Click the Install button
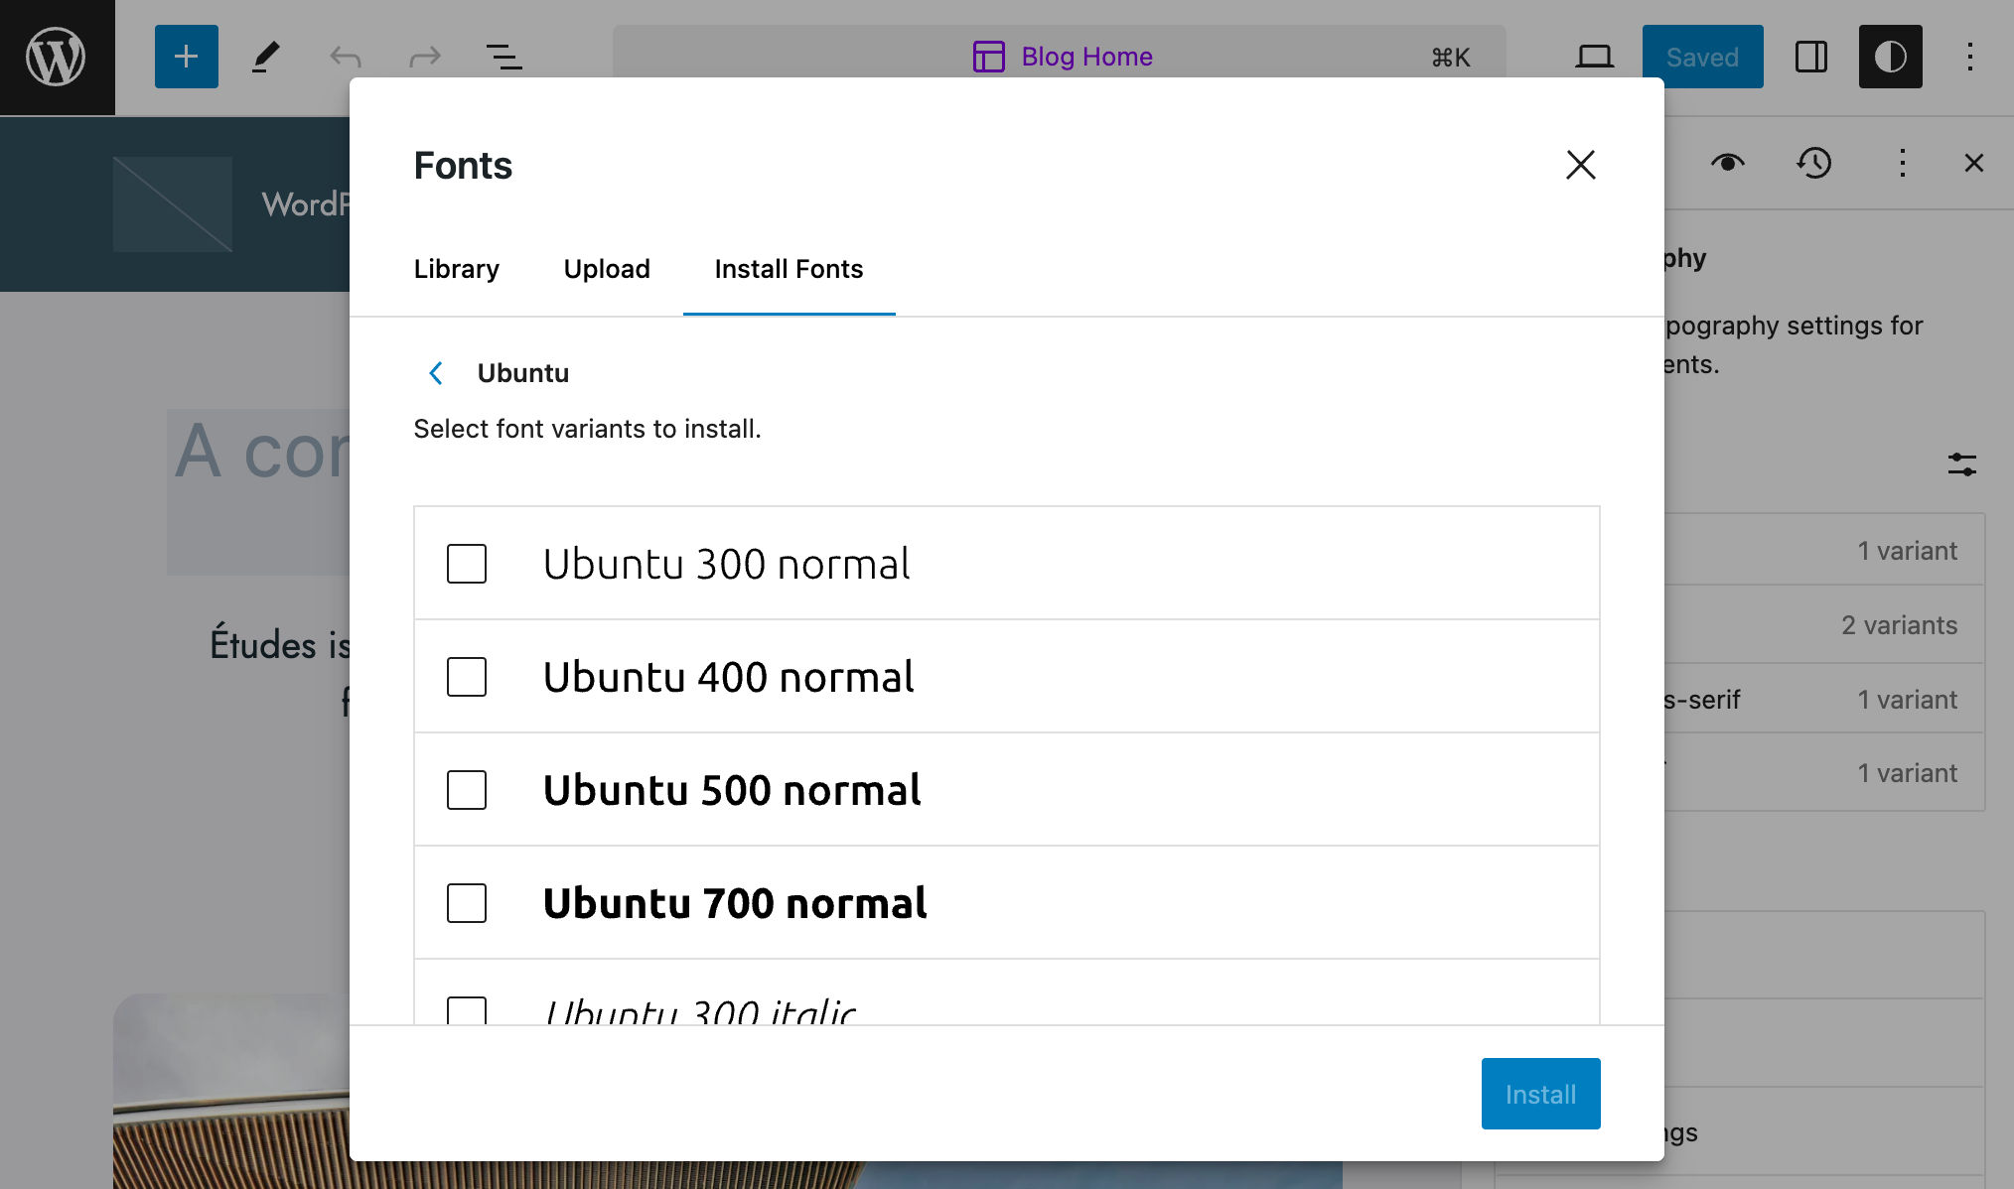Viewport: 2014px width, 1189px height. coord(1540,1094)
